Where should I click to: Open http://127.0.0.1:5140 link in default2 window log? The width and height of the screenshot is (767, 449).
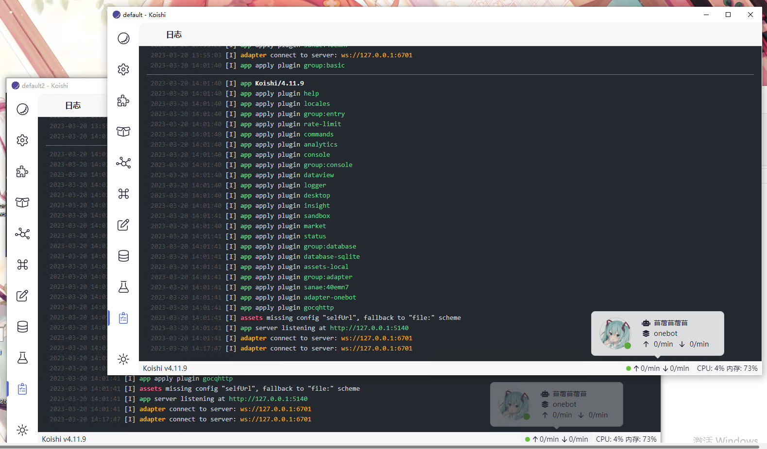coord(268,399)
